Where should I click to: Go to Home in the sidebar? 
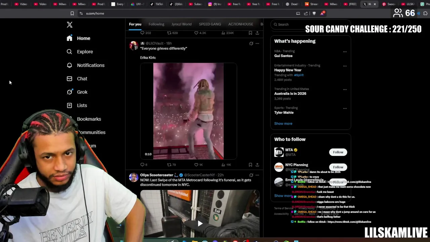(x=79, y=38)
